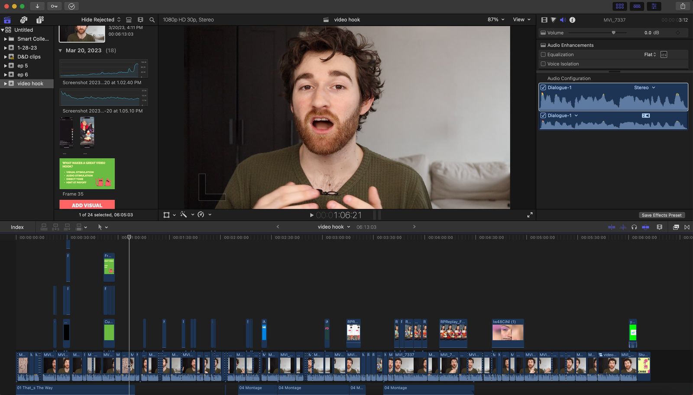Enable the Equalization checkbox
Image resolution: width=693 pixels, height=395 pixels.
tap(543, 54)
